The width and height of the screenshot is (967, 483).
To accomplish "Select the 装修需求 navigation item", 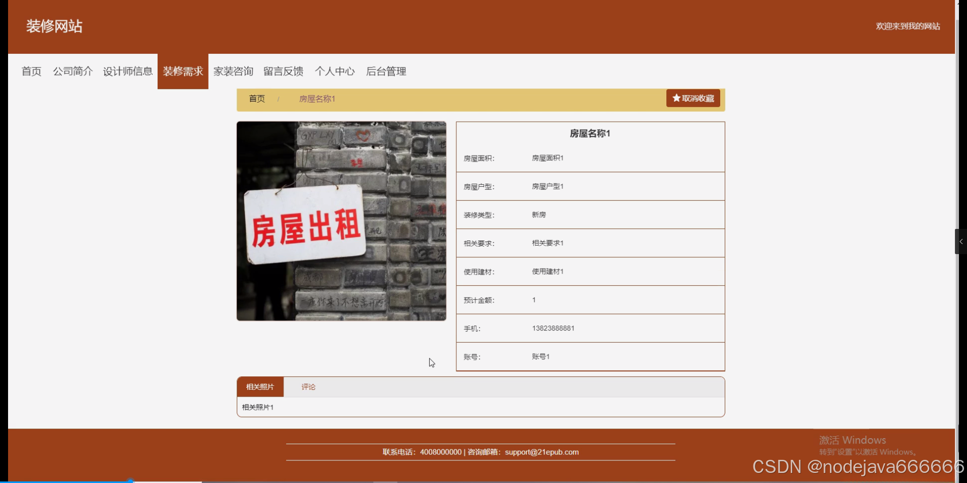I will tap(183, 71).
